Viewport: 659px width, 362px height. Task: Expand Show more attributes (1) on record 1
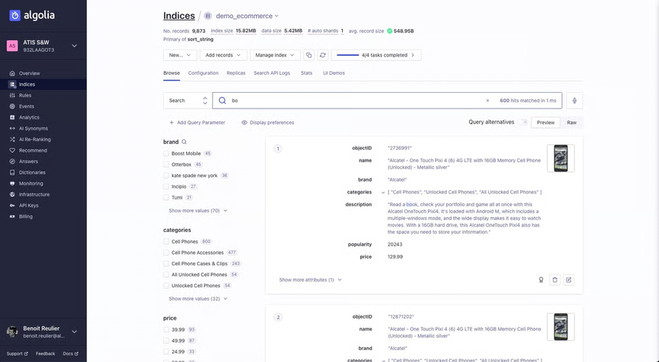[x=310, y=280]
